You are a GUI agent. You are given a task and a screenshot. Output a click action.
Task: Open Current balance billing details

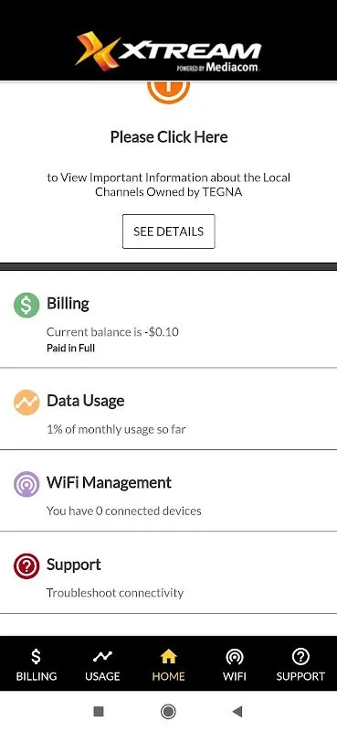pyautogui.click(x=168, y=319)
